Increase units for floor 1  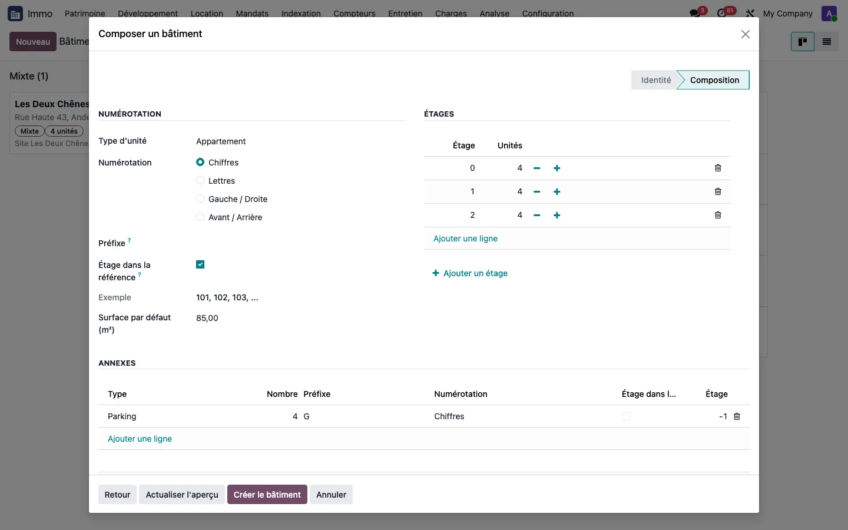557,192
